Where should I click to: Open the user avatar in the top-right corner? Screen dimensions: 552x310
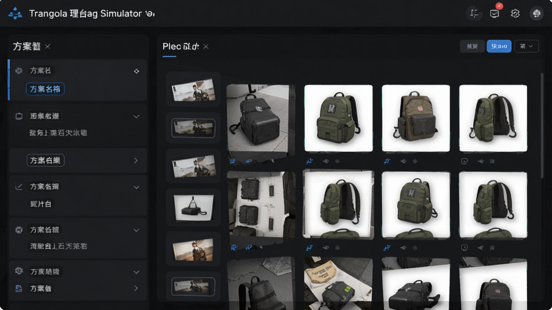point(536,13)
